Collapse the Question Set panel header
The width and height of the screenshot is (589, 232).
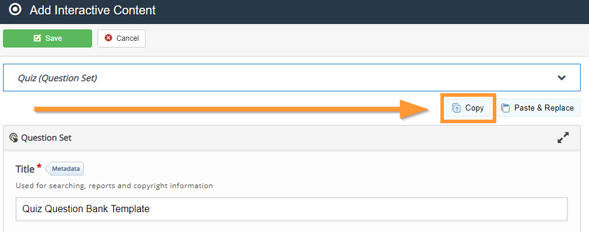pyautogui.click(x=292, y=138)
